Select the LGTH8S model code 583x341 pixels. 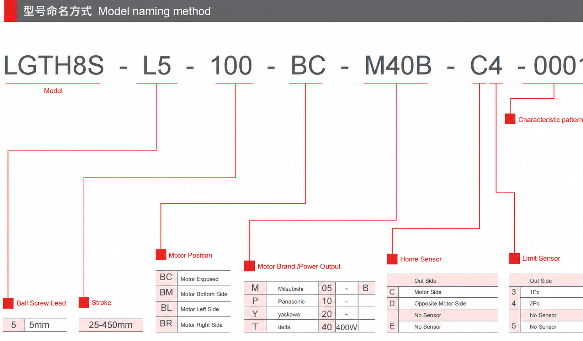click(x=54, y=66)
